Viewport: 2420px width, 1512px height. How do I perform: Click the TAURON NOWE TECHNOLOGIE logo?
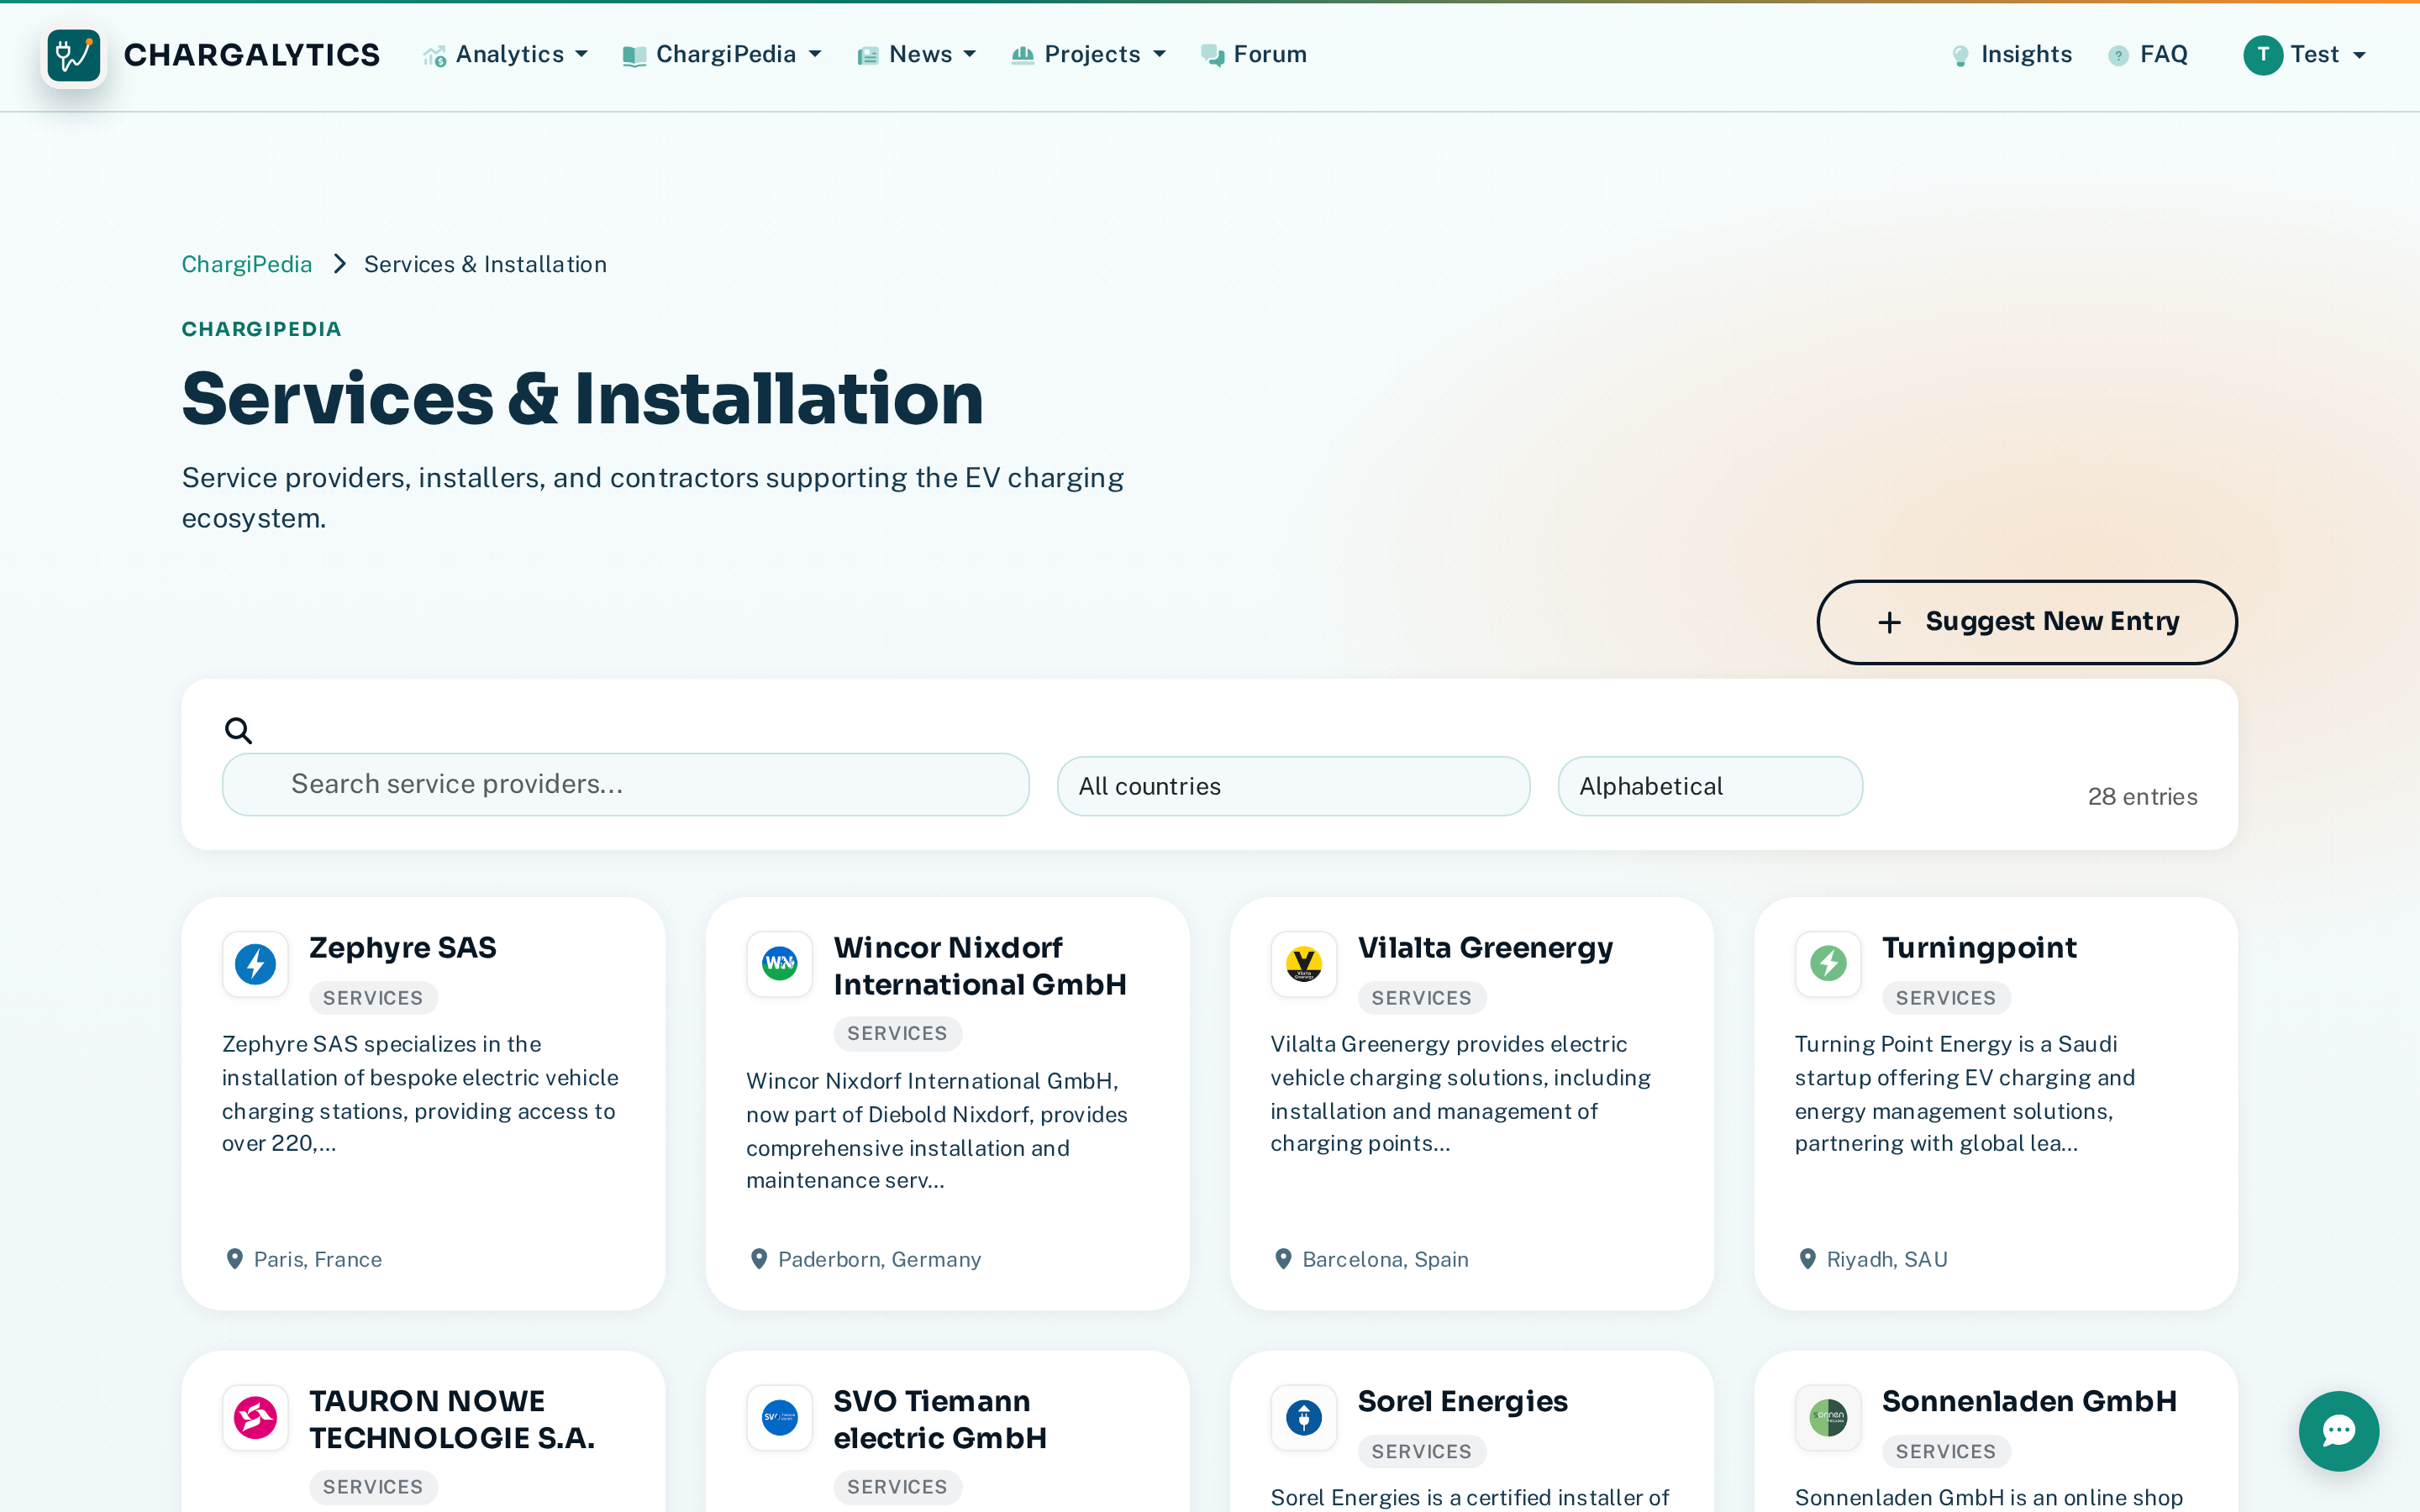click(x=255, y=1418)
